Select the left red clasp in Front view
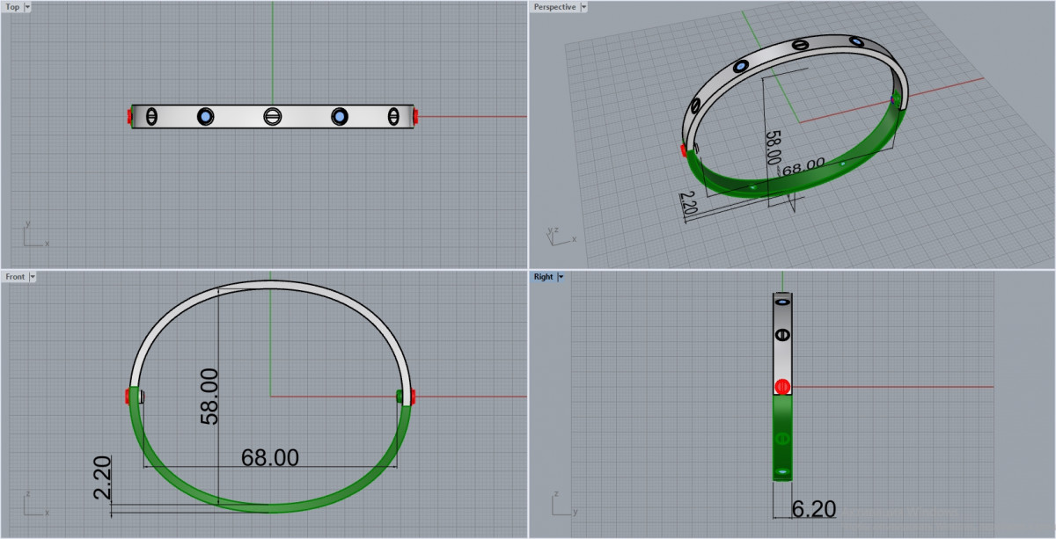Viewport: 1056px width, 539px height. pos(129,397)
